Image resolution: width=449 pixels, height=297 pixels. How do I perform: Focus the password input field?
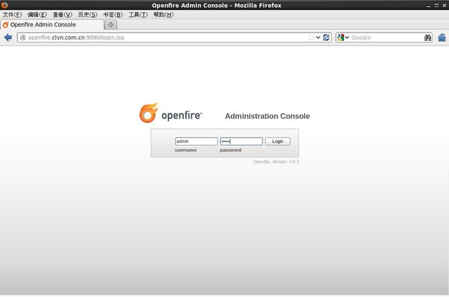241,141
